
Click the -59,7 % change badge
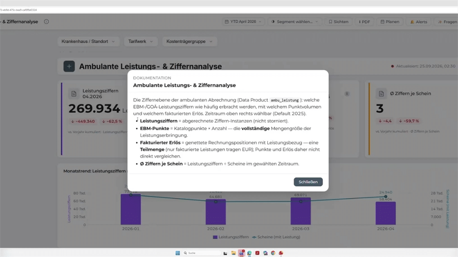point(409,121)
